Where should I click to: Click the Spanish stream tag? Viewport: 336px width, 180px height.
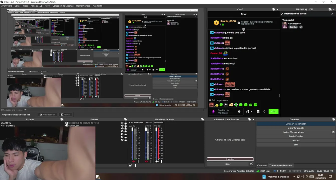click(x=293, y=27)
